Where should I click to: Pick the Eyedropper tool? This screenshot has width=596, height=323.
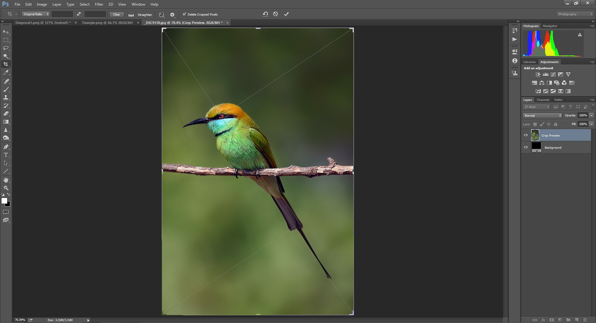pos(6,72)
